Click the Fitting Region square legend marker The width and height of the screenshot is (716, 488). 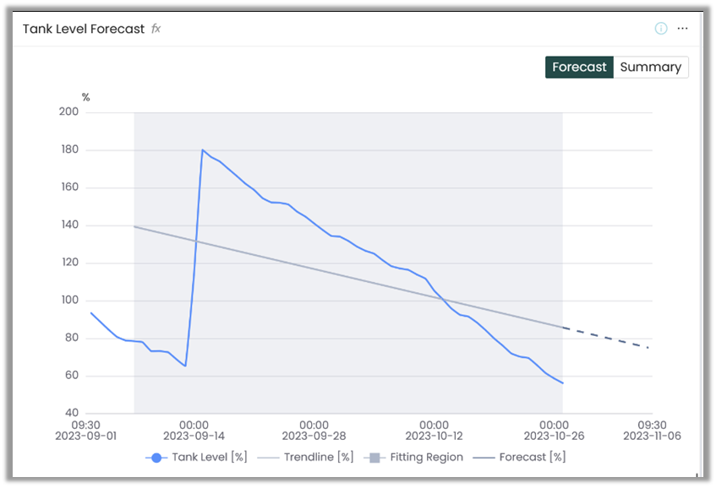tap(373, 458)
